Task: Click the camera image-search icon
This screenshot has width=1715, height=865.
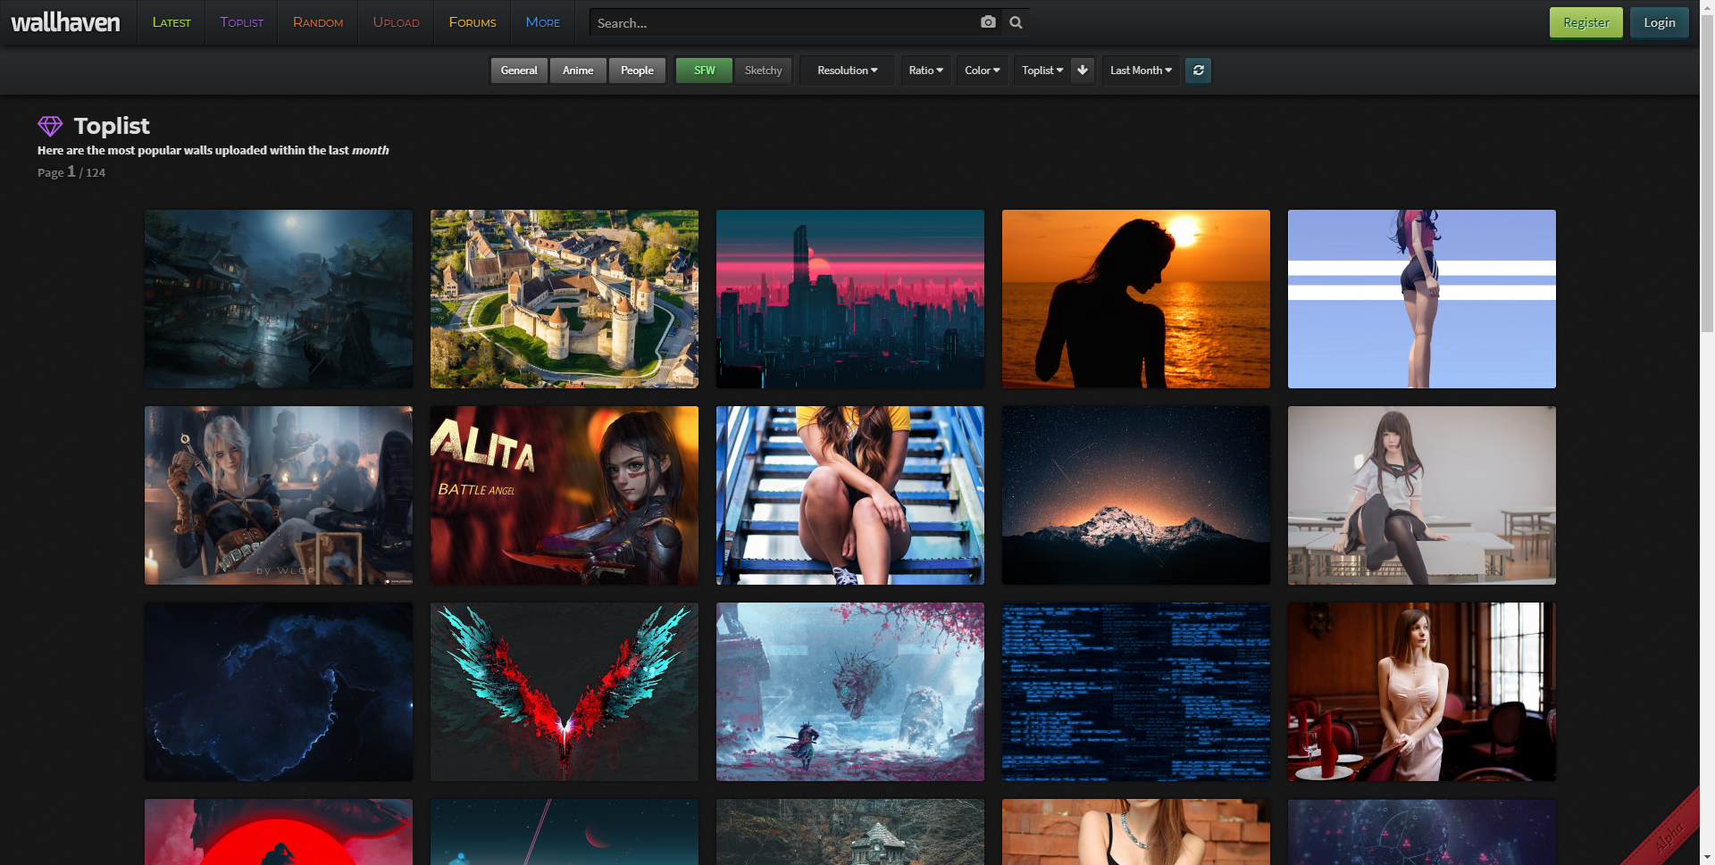Action: tap(988, 22)
